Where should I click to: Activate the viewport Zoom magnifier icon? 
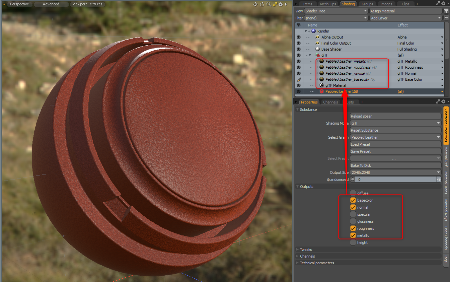point(268,4)
